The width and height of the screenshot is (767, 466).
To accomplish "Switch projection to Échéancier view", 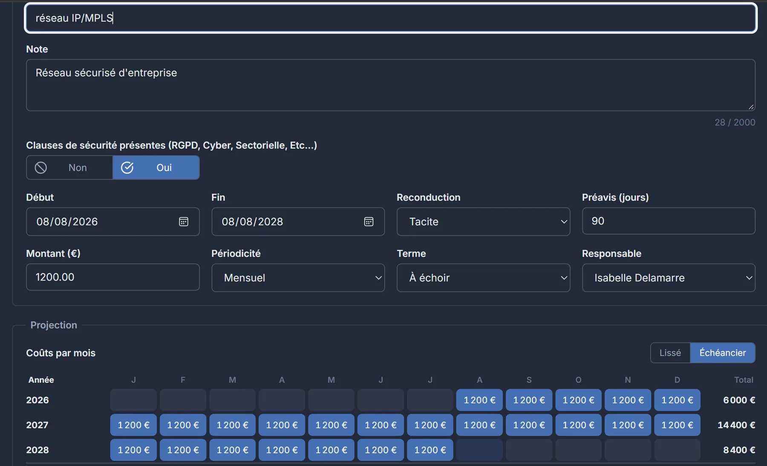I will click(x=723, y=353).
